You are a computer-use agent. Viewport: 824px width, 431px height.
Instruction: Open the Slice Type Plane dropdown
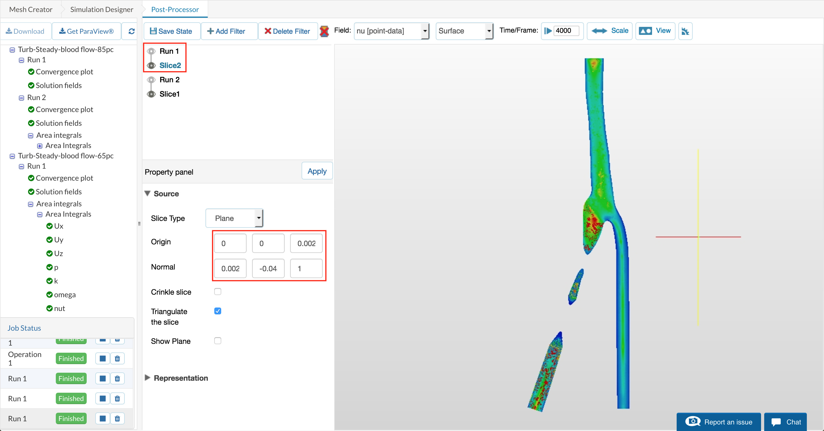(x=234, y=218)
